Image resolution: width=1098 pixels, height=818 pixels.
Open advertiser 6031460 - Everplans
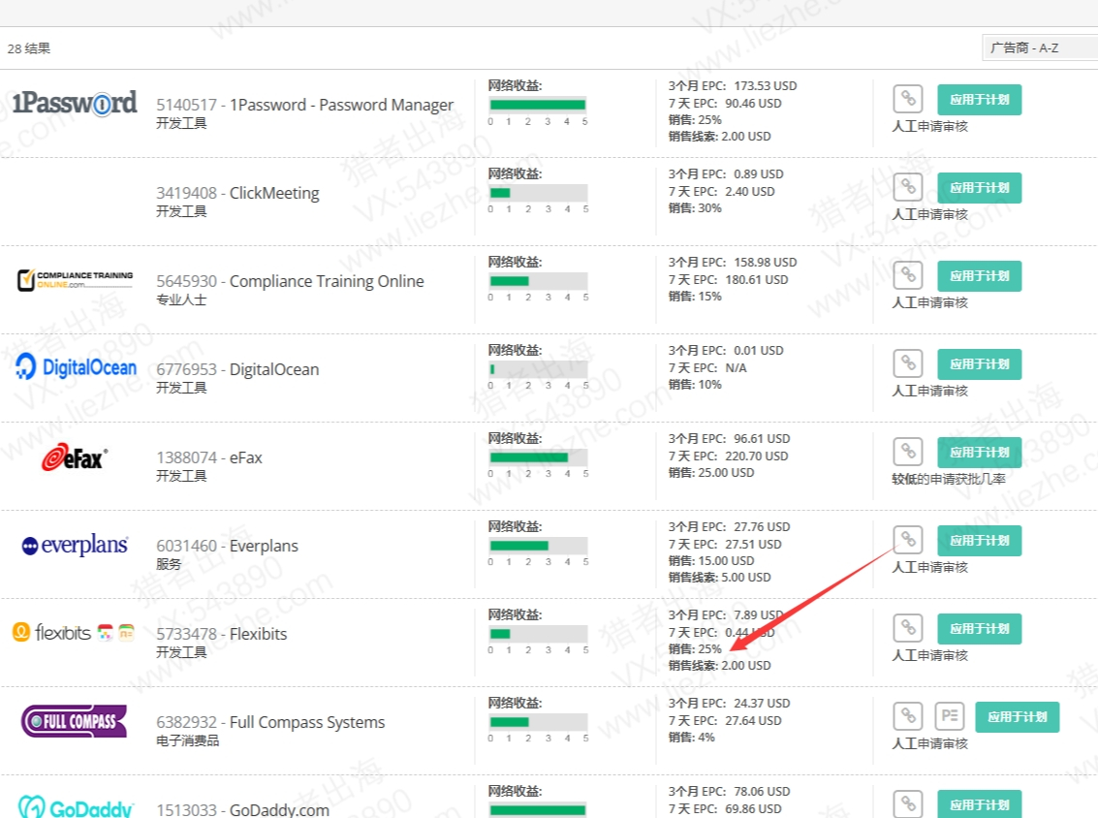tap(227, 547)
